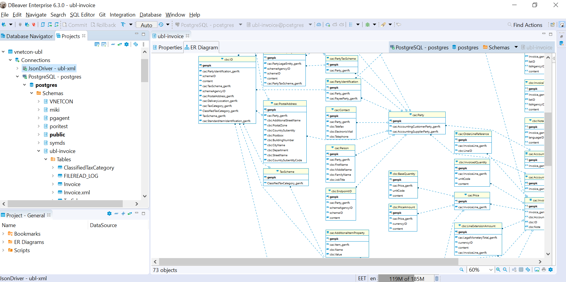Open a new SQL editor connection plug icon

4,25
